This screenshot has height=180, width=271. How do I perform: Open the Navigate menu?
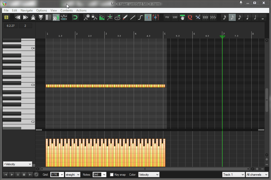click(x=27, y=10)
